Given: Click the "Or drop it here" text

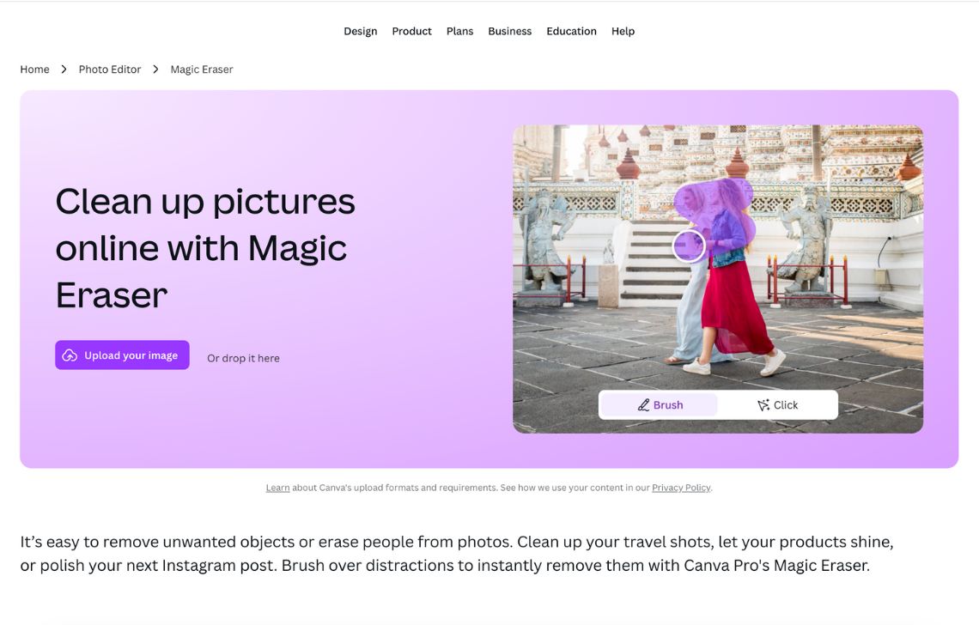Looking at the screenshot, I should (243, 358).
